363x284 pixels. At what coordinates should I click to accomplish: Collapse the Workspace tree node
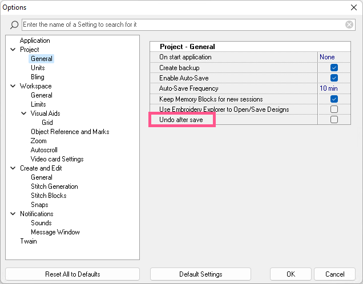(13, 86)
